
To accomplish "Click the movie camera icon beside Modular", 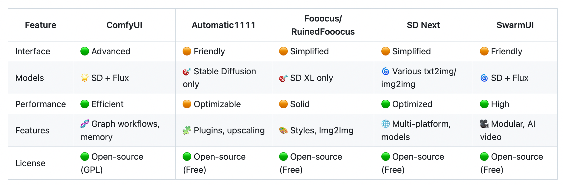I will 484,124.
